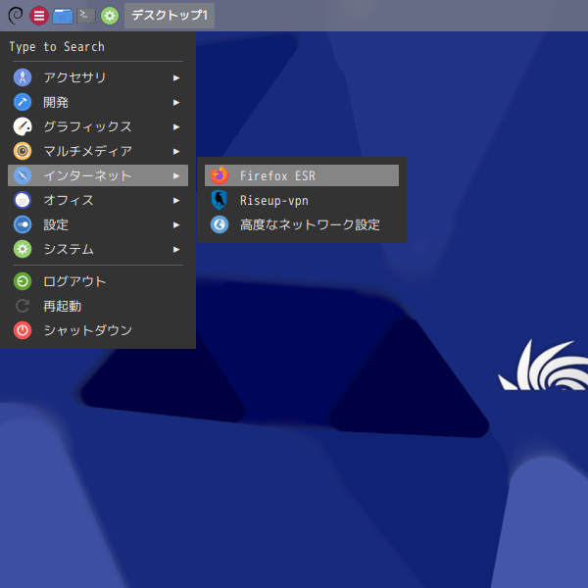This screenshot has width=588, height=588.
Task: Expand the システム submenu arrow
Action: (x=176, y=249)
